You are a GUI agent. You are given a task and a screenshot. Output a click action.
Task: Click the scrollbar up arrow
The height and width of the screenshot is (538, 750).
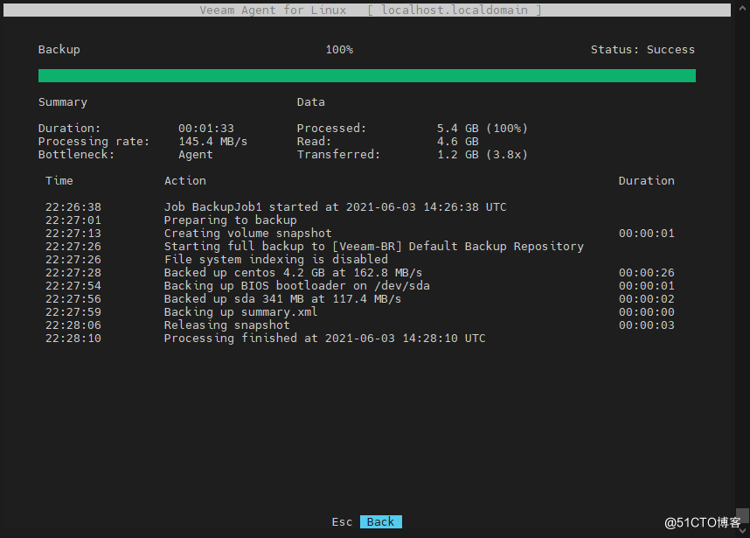pyautogui.click(x=742, y=8)
